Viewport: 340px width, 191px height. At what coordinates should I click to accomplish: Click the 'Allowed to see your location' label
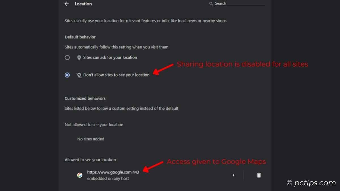point(90,160)
